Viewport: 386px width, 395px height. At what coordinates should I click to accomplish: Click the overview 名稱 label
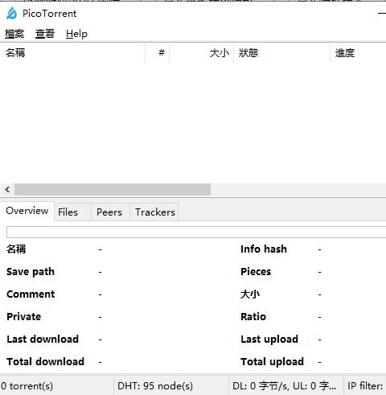coord(16,249)
